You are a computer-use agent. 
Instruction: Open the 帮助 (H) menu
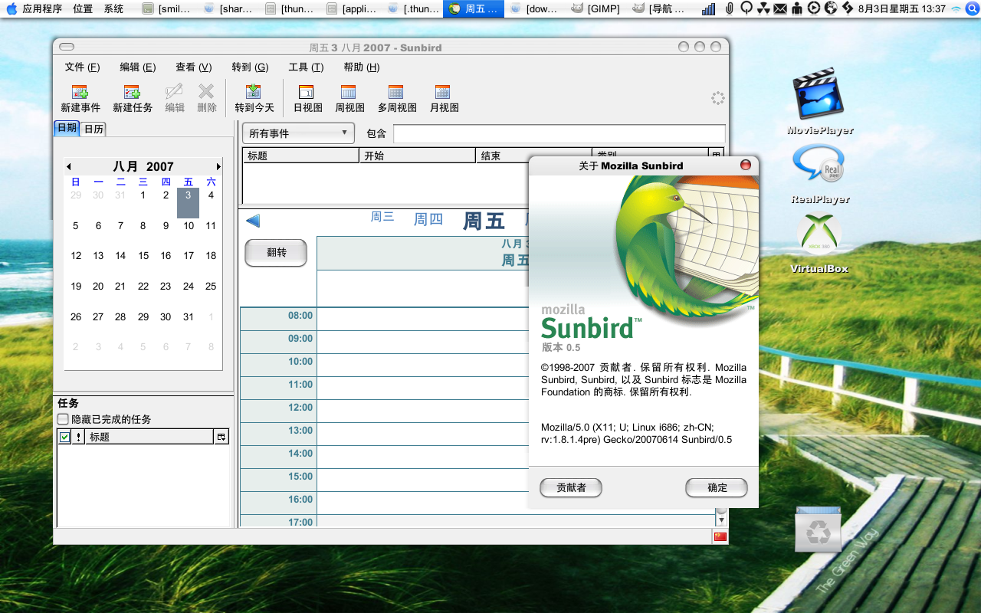[x=362, y=67]
